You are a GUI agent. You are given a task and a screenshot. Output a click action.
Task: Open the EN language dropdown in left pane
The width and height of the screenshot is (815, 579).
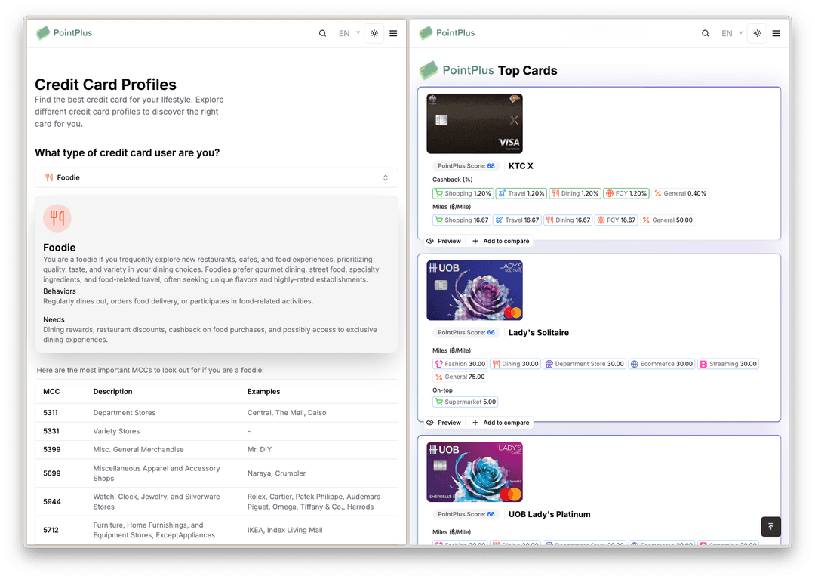coord(348,33)
